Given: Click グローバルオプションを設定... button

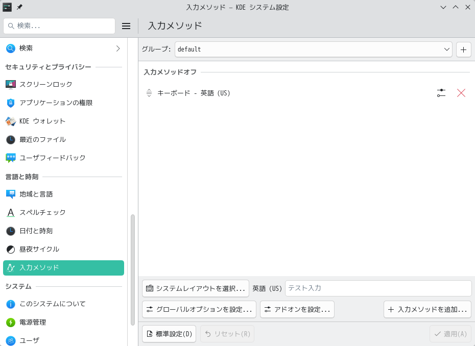Looking at the screenshot, I should (x=199, y=309).
